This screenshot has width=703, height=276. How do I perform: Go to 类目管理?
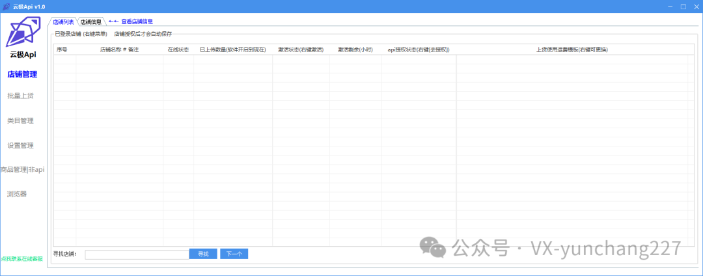tap(21, 120)
